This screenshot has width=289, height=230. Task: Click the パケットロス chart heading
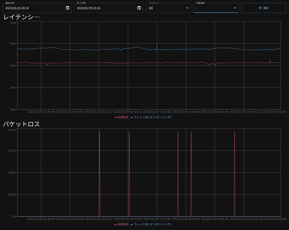click(21, 124)
